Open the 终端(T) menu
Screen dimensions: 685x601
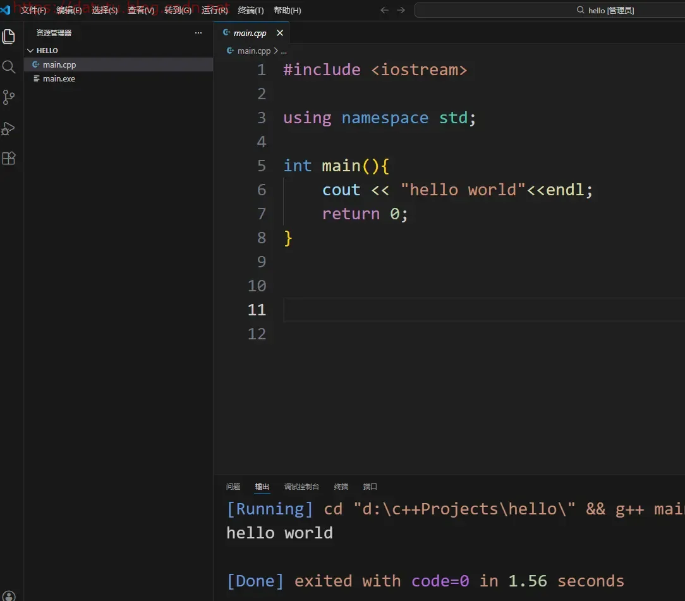[251, 10]
